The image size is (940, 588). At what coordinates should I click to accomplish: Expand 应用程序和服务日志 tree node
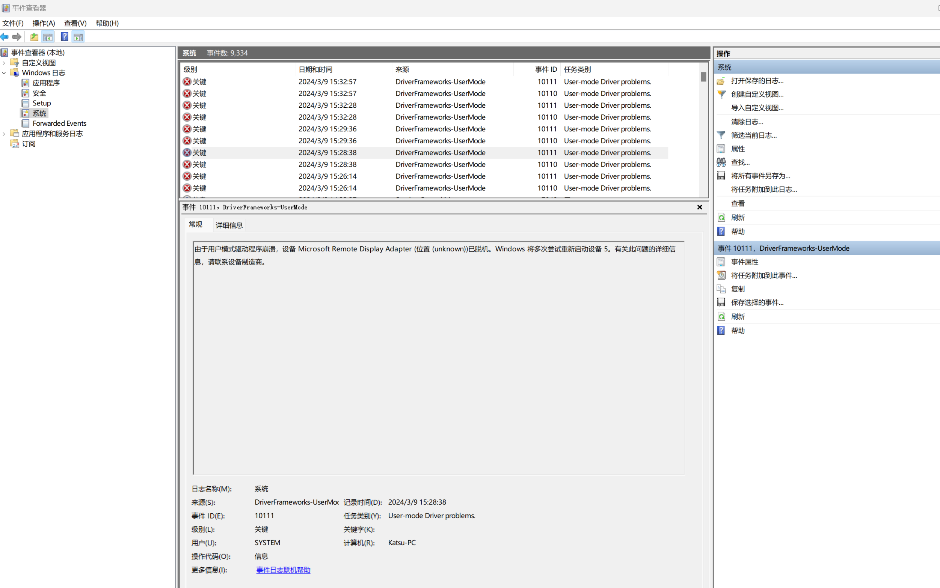point(4,134)
